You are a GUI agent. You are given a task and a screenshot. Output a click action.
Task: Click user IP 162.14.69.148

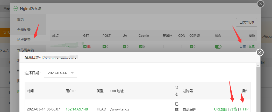click(x=77, y=109)
